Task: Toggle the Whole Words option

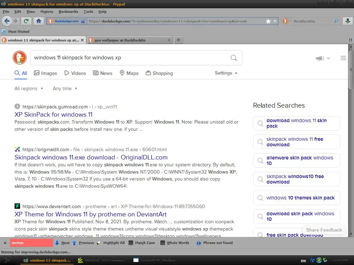Action: point(175,243)
